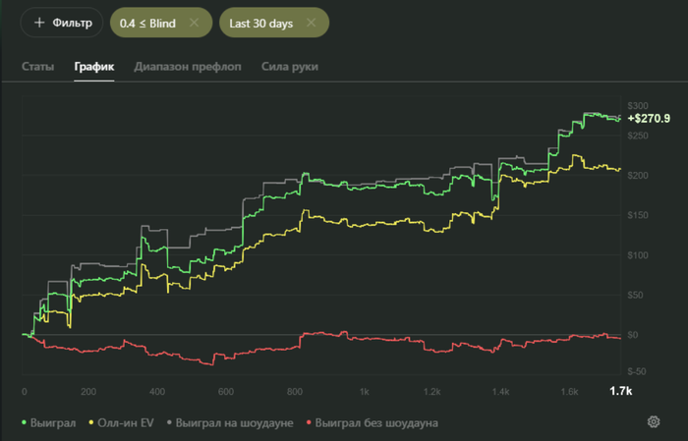Screen dimensions: 688x441
Task: Open the Last 30 days period selector
Action: 259,22
